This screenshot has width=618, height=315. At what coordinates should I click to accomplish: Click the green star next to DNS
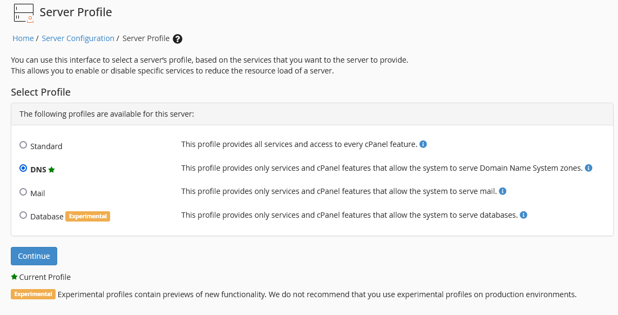click(52, 170)
